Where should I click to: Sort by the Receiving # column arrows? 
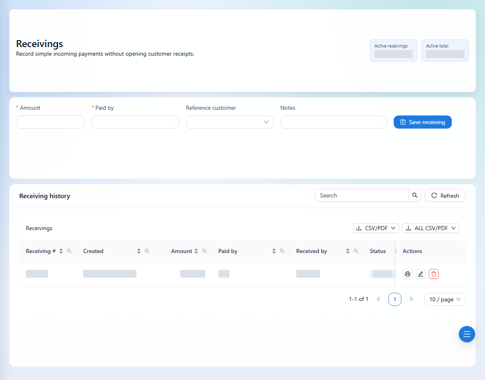tap(61, 251)
